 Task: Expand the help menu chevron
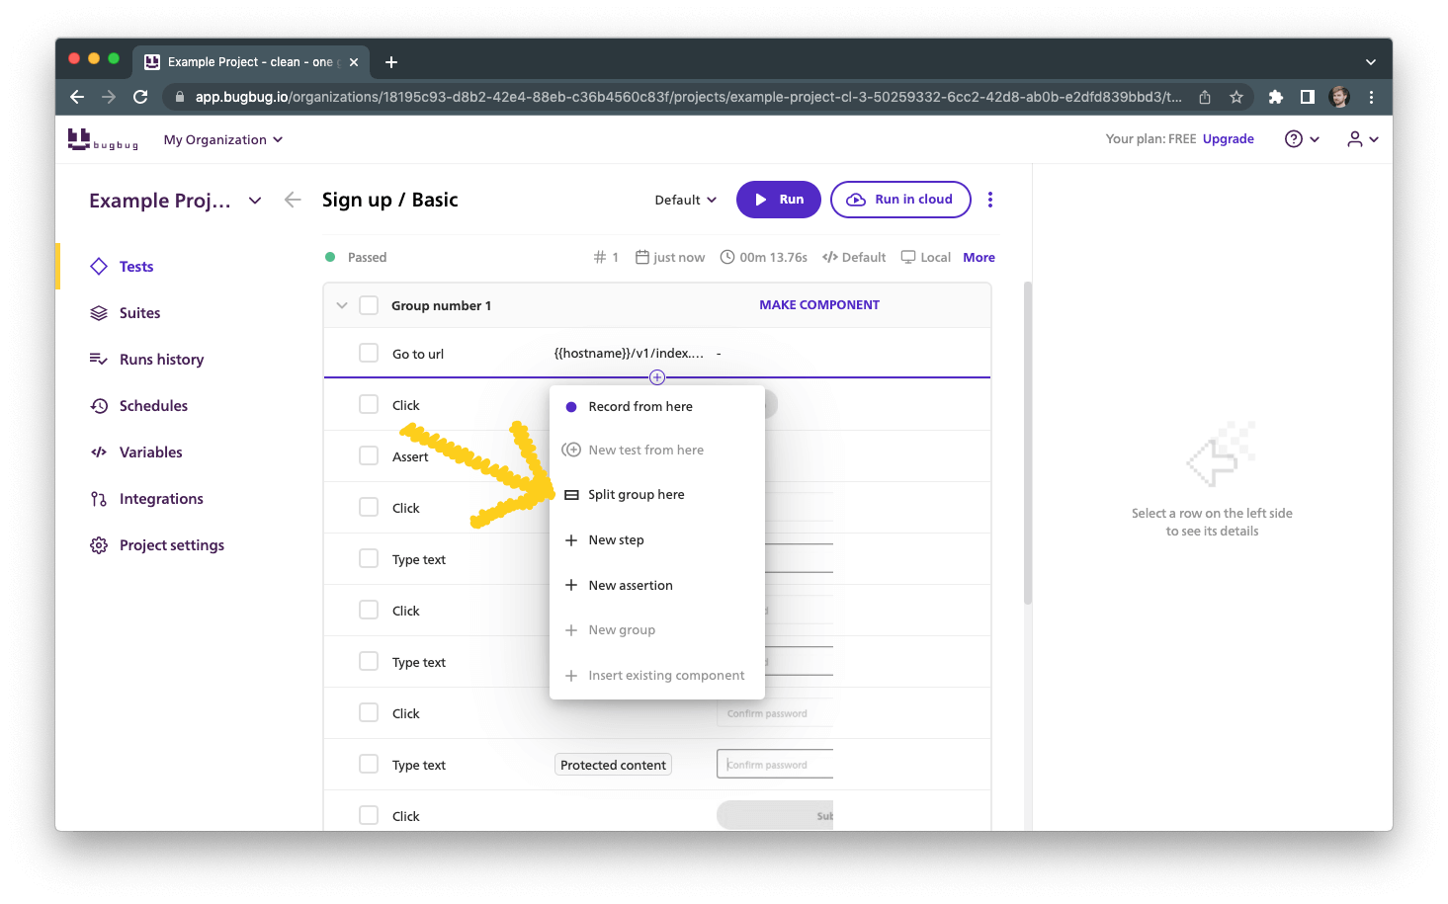pos(1315,139)
